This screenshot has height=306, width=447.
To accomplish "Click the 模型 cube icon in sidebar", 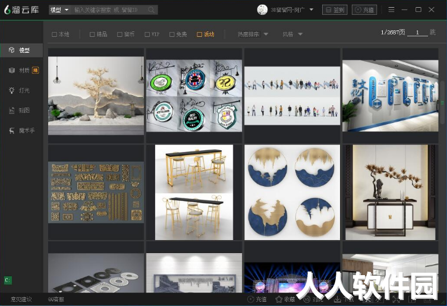I will 11,50.
